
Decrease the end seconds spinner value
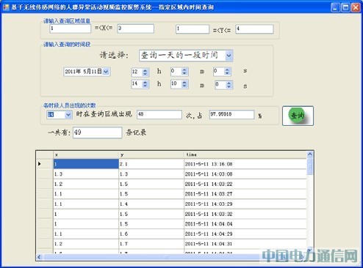(229, 87)
